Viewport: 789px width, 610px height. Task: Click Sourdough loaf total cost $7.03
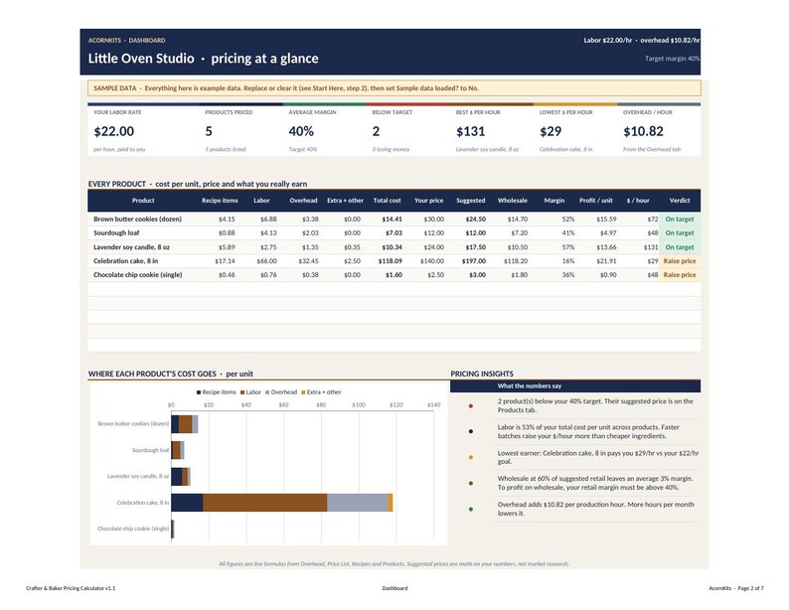[x=394, y=232]
